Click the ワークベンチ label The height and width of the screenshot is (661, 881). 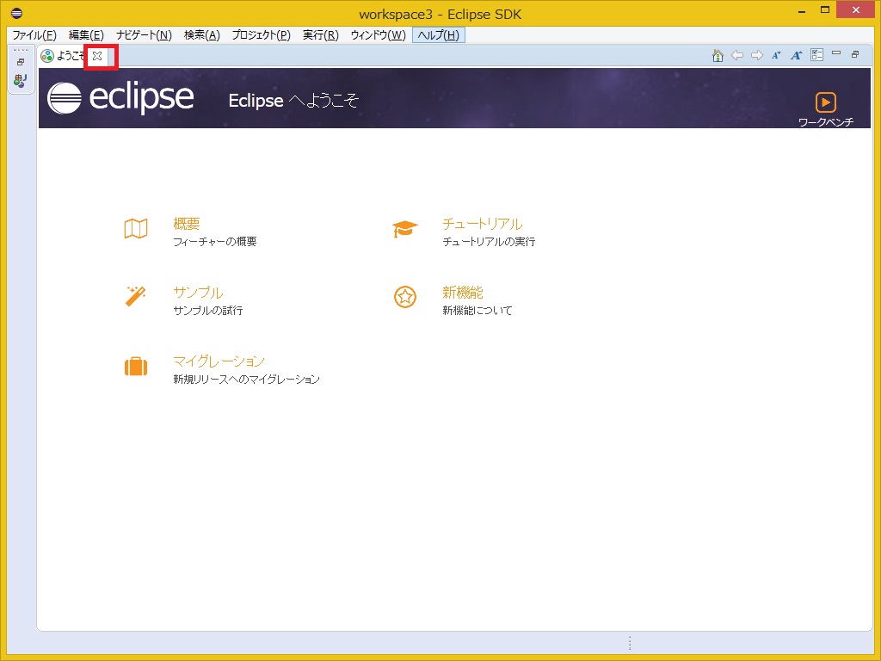(x=825, y=122)
